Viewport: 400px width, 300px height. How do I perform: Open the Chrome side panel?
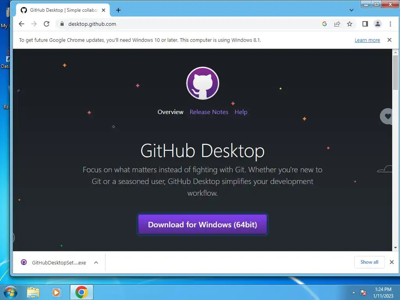tap(365, 24)
